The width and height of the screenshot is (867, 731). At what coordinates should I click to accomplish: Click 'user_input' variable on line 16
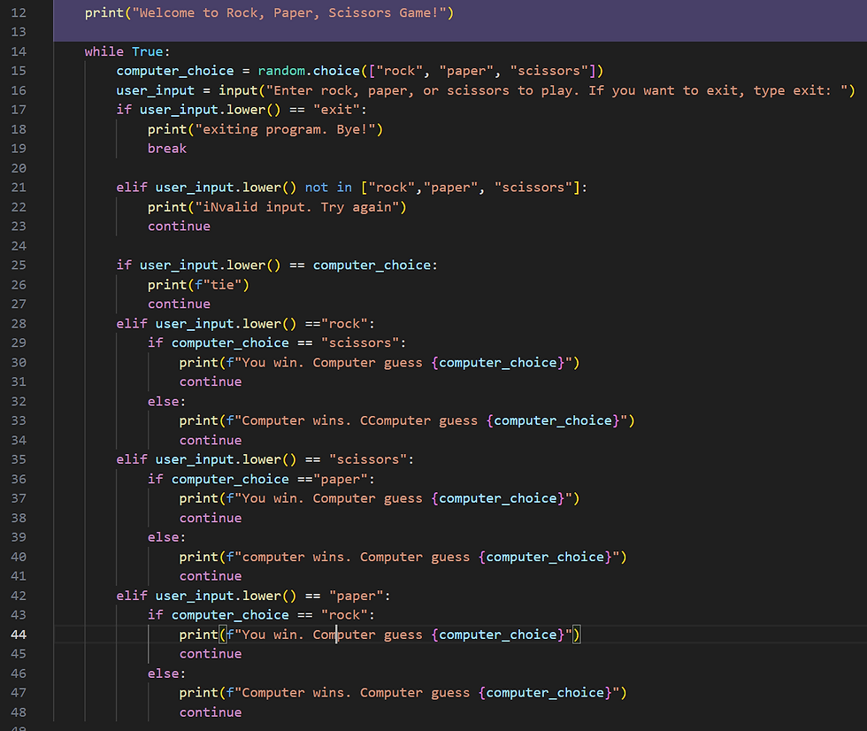tap(156, 90)
